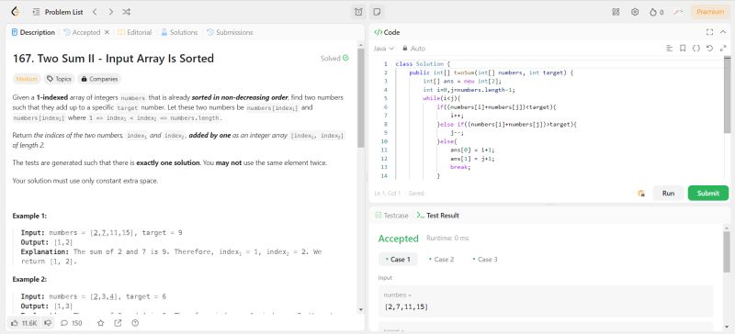Click the problem title Two Sum II
This screenshot has height=334, width=735.
113,59
